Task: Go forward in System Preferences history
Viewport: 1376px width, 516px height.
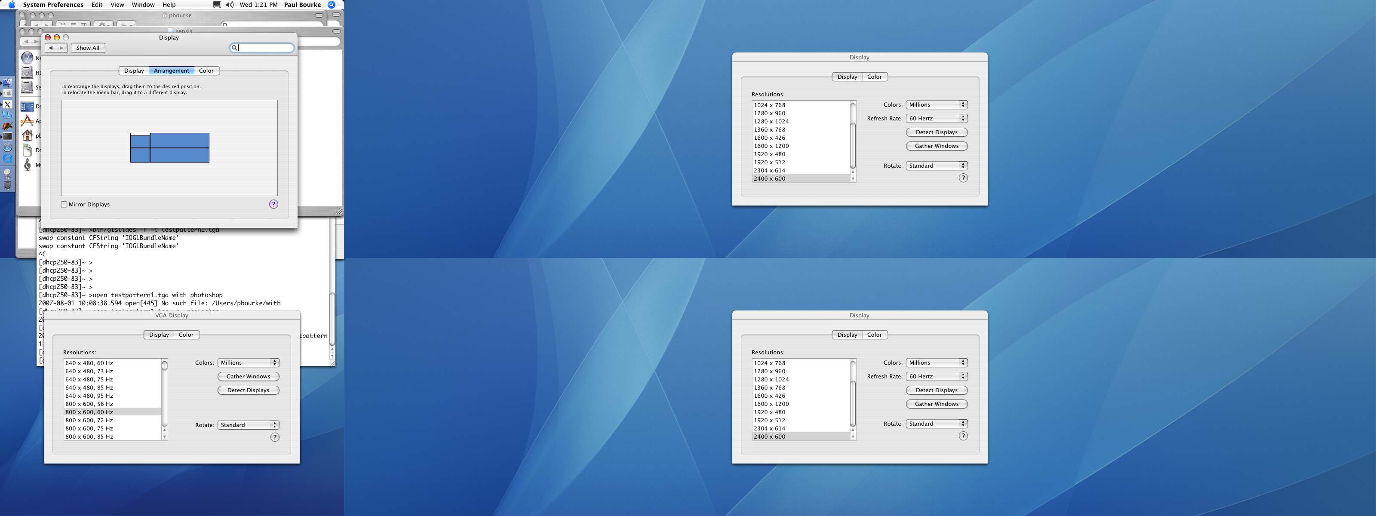Action: coord(61,48)
